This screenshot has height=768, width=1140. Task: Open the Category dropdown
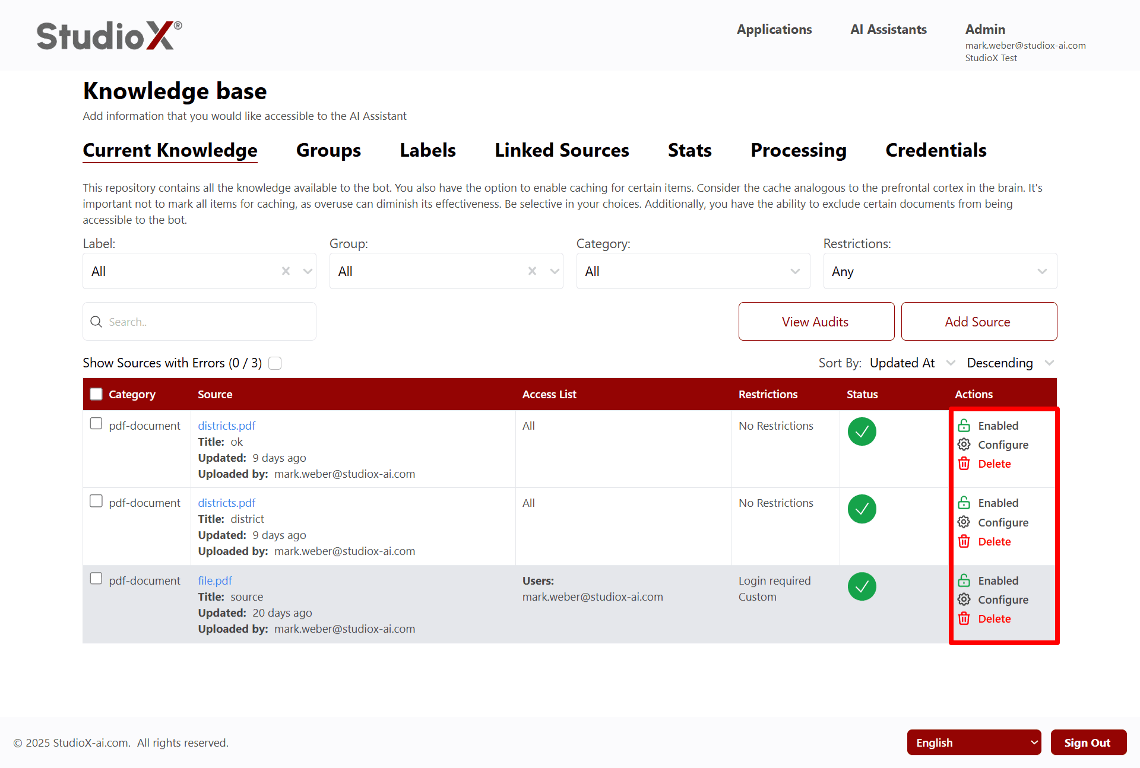click(692, 271)
